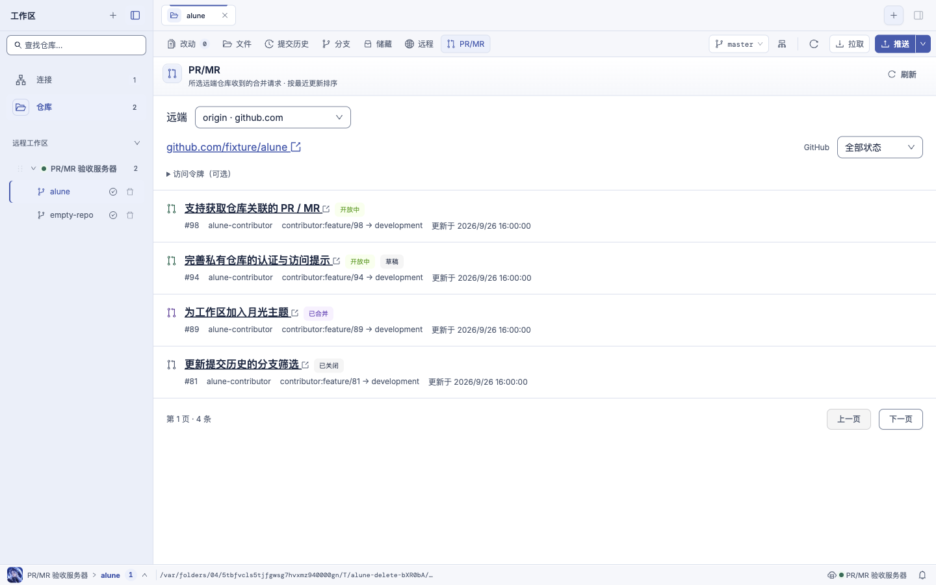The width and height of the screenshot is (936, 585).
Task: Open the github.com/fixture/alune link
Action: click(x=227, y=147)
